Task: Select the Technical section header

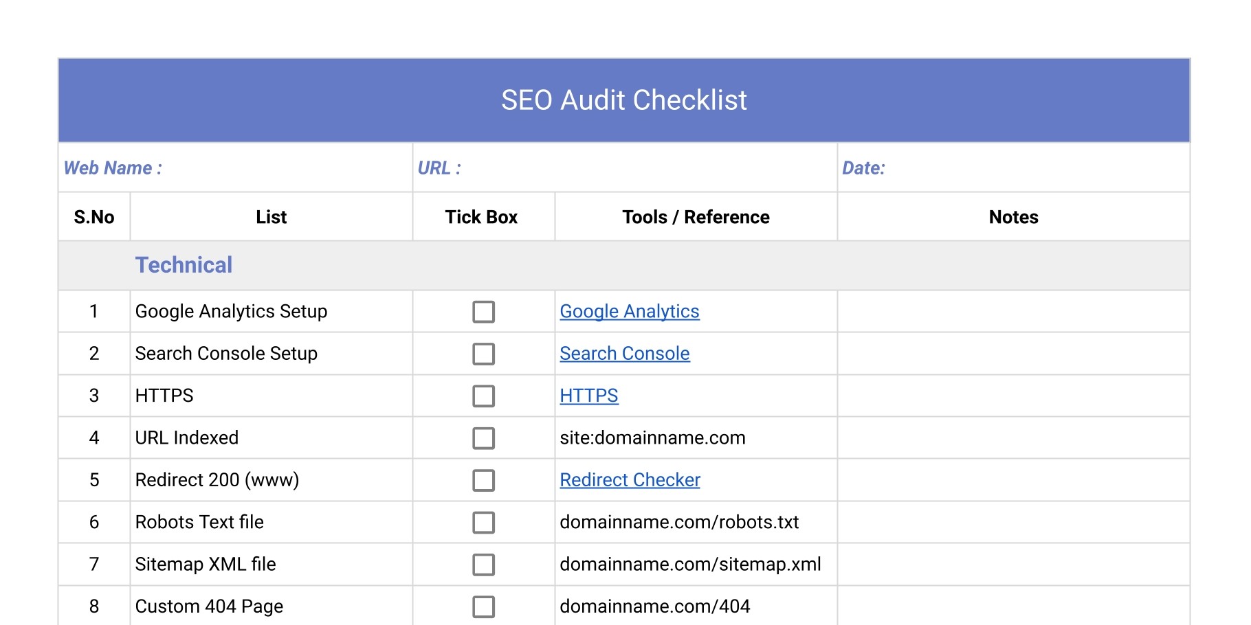Action: click(x=184, y=265)
